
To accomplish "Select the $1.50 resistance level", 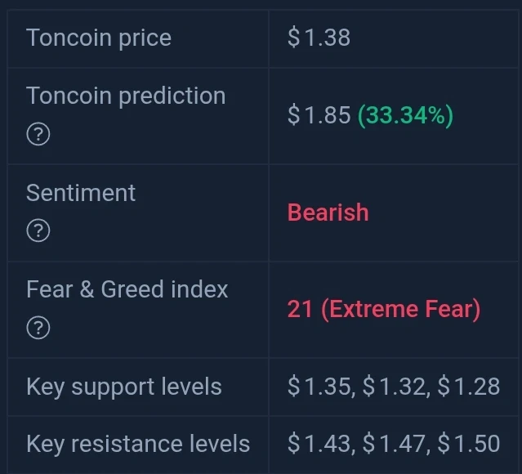I will (x=469, y=444).
